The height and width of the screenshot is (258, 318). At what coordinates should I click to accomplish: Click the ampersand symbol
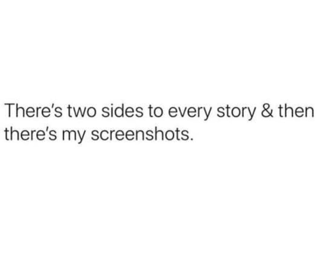coord(267,111)
